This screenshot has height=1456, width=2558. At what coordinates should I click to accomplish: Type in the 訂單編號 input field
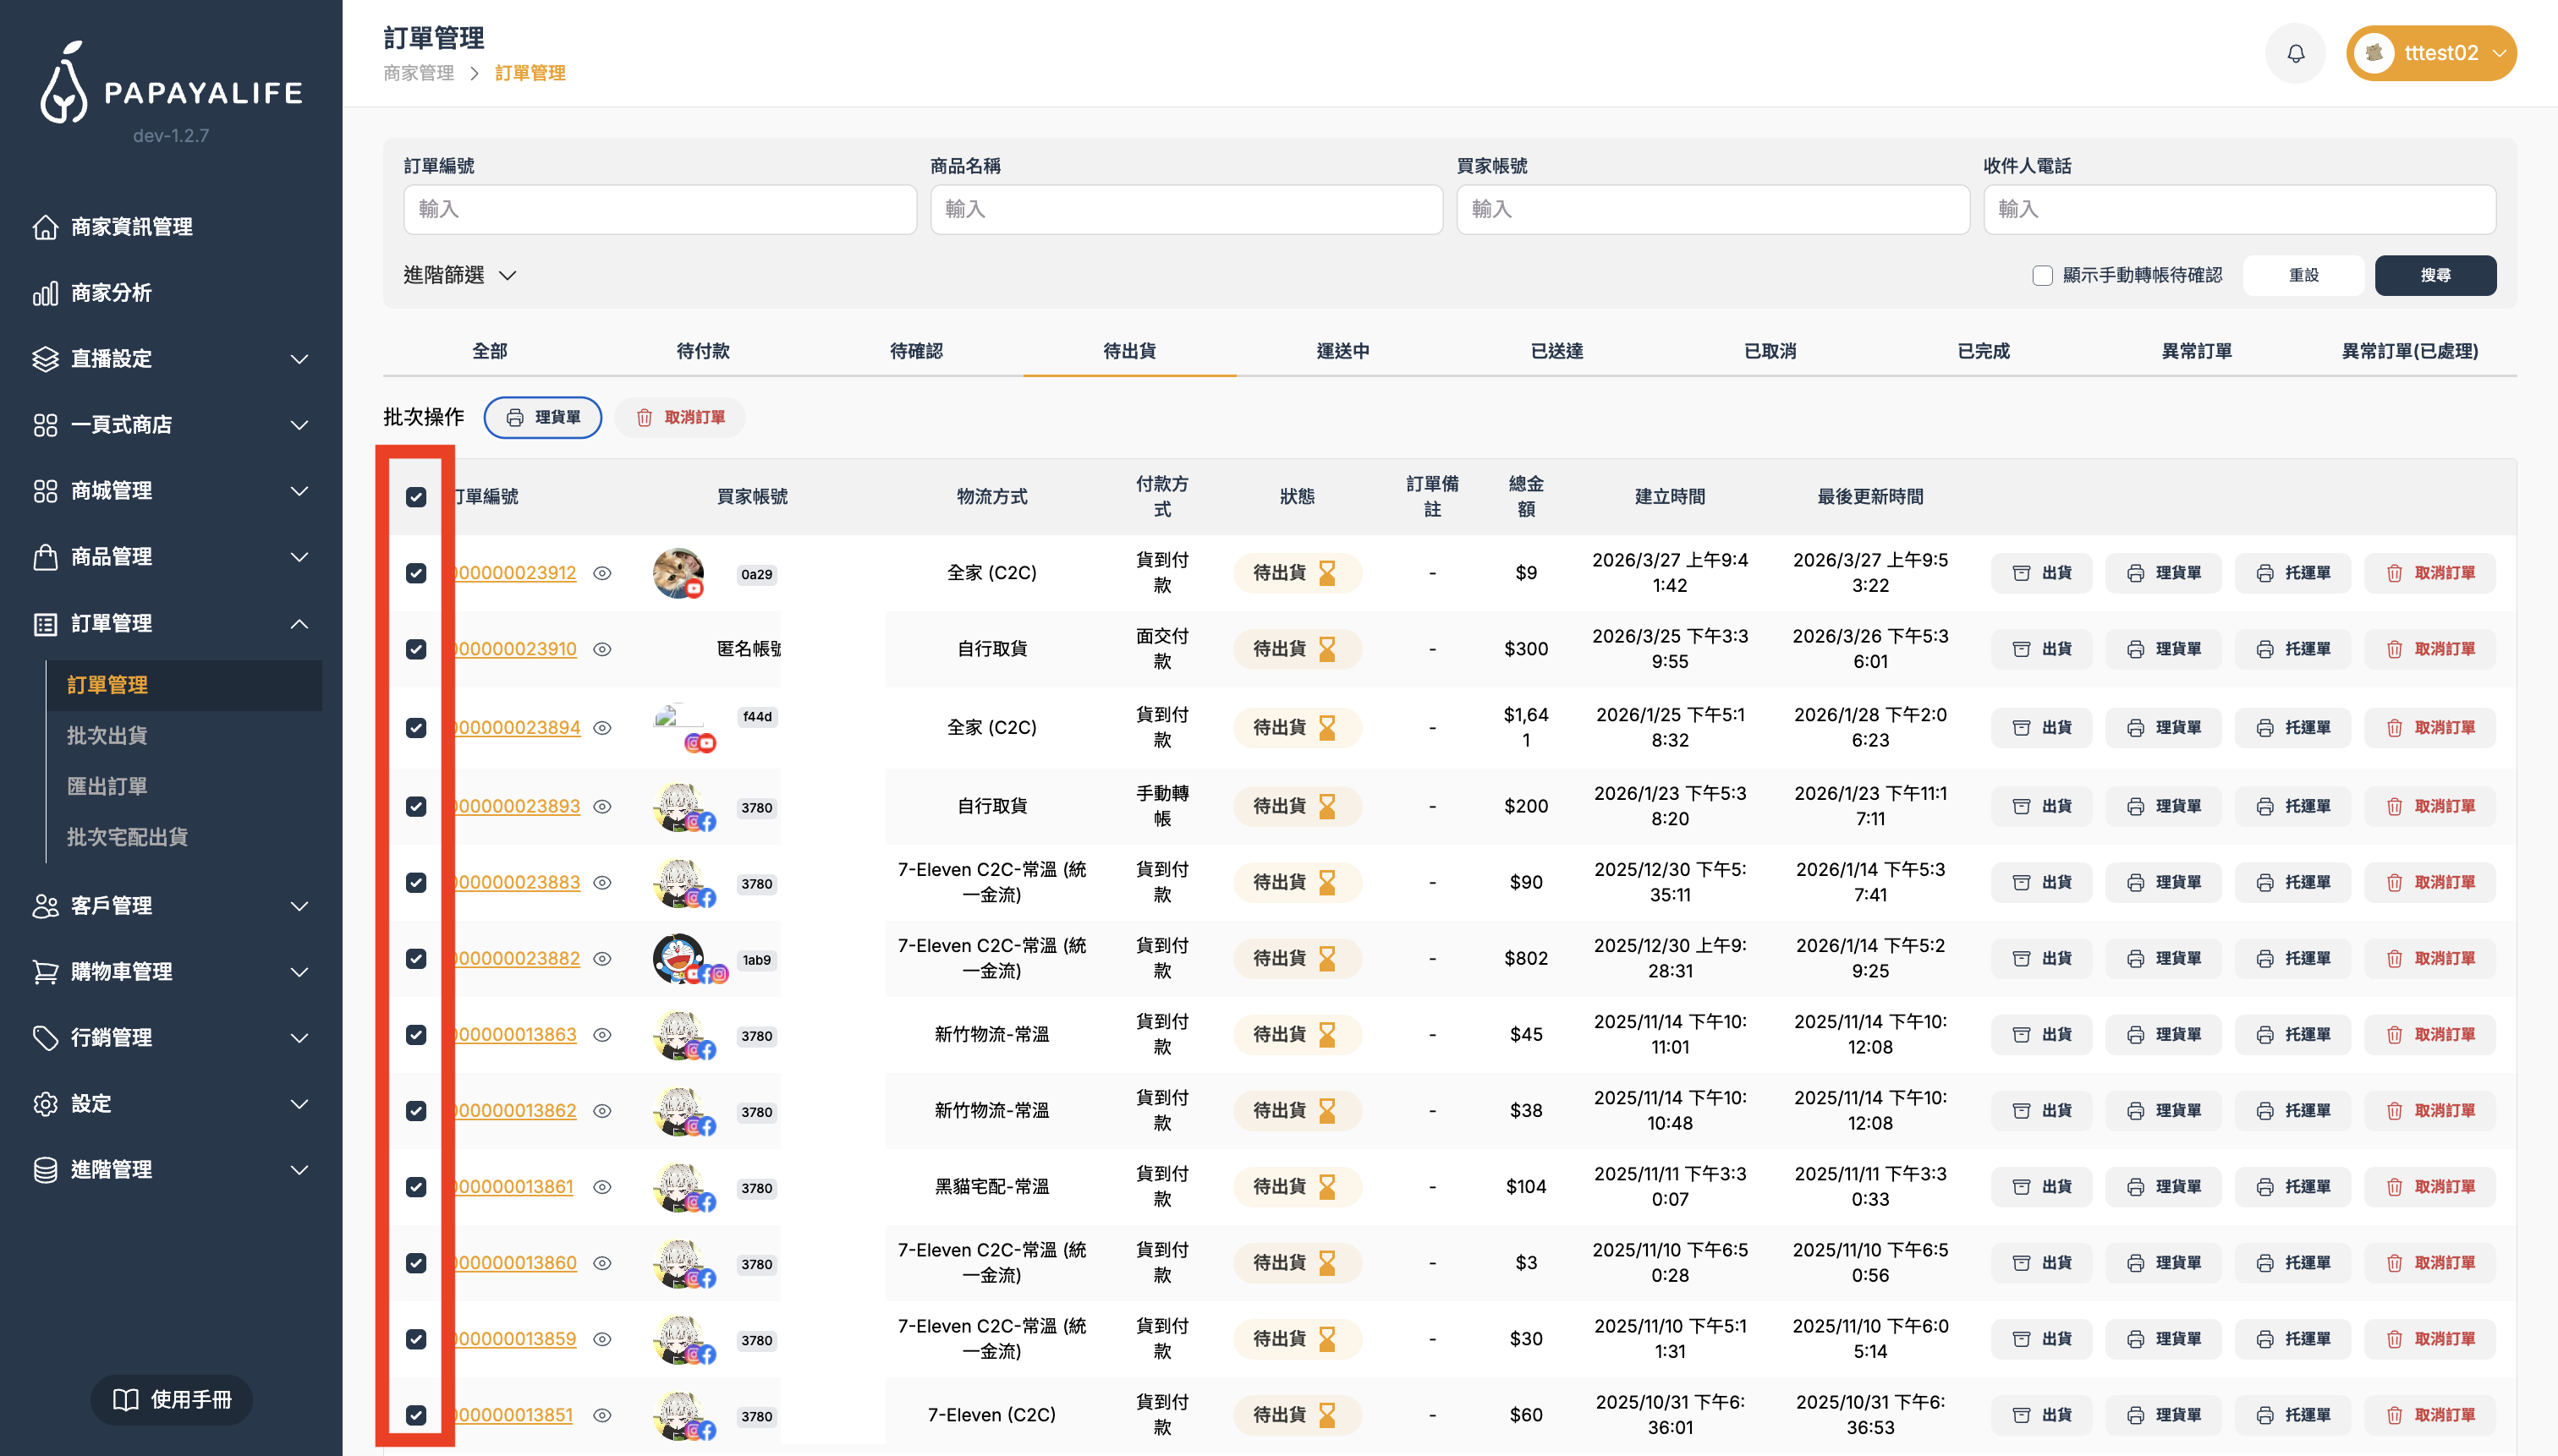point(659,209)
